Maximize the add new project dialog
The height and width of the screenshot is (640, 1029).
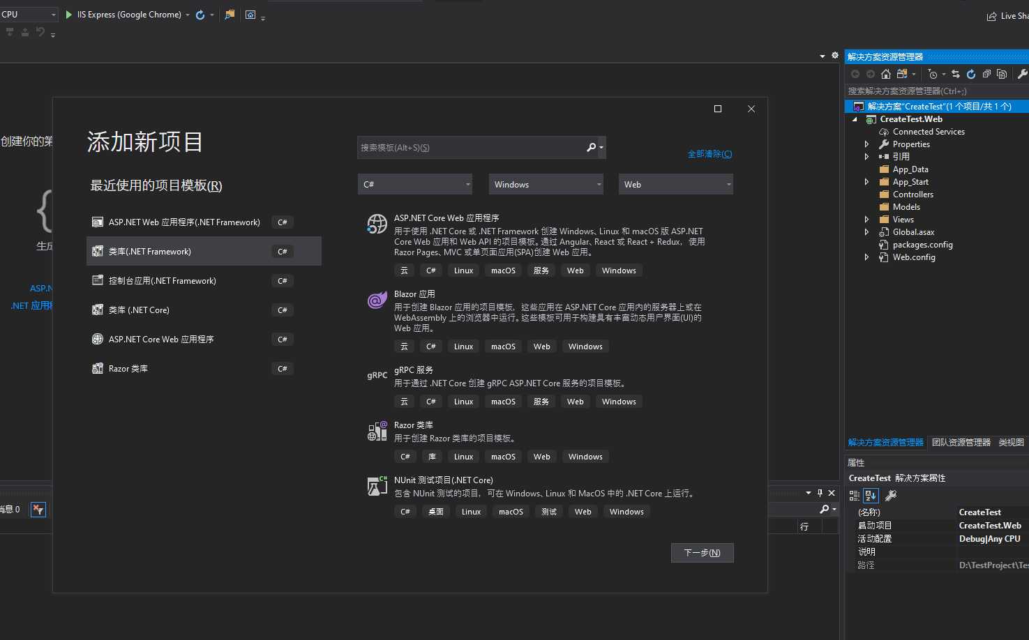pos(718,109)
